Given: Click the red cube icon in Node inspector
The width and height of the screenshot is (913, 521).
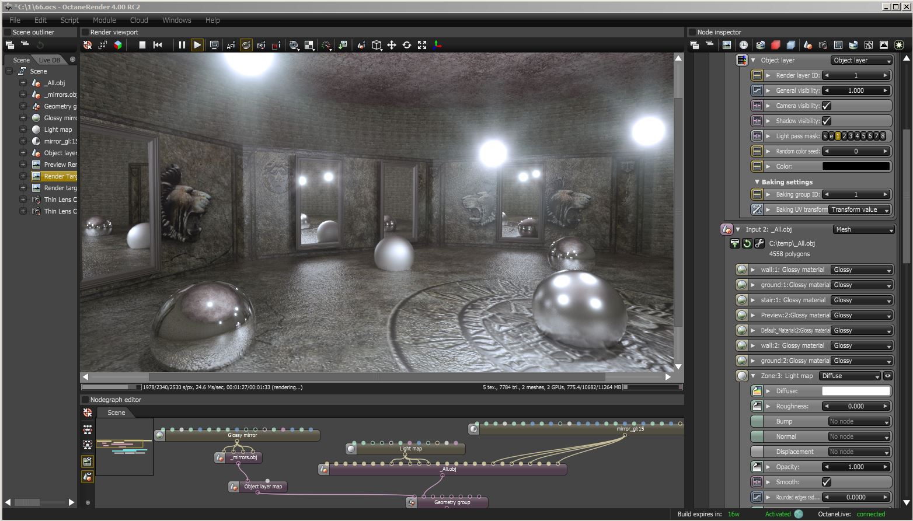Looking at the screenshot, I should pyautogui.click(x=776, y=45).
